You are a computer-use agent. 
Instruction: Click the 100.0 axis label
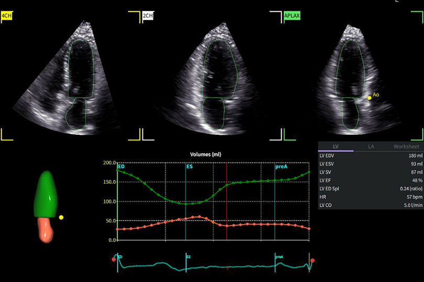coord(109,201)
